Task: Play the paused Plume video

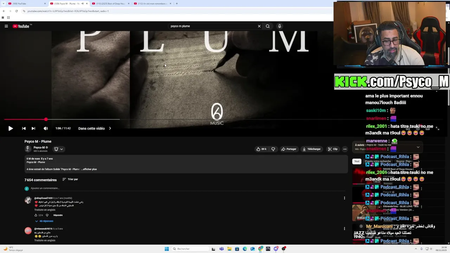Action: 11,129
